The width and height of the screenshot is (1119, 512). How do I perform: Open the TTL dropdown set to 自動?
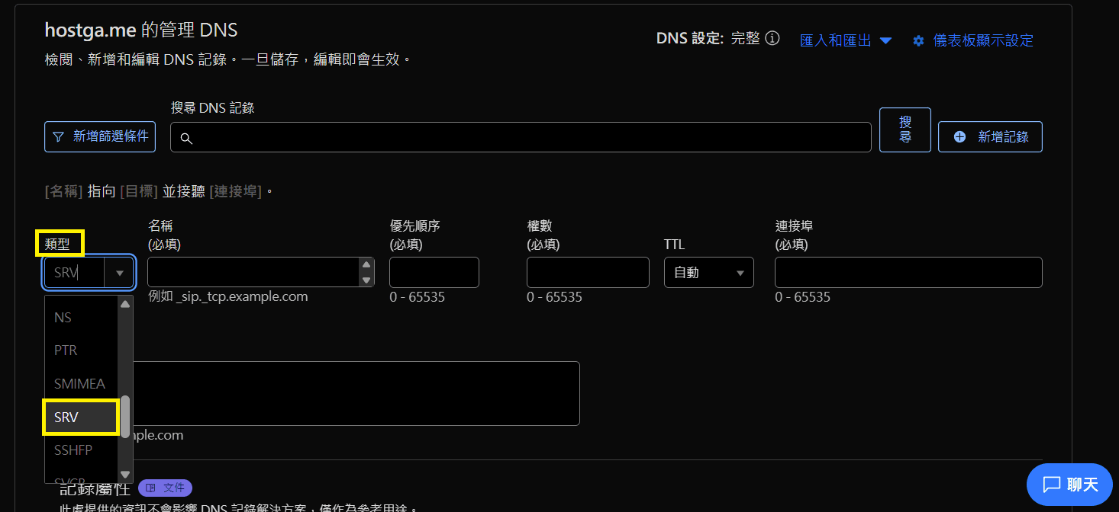709,273
